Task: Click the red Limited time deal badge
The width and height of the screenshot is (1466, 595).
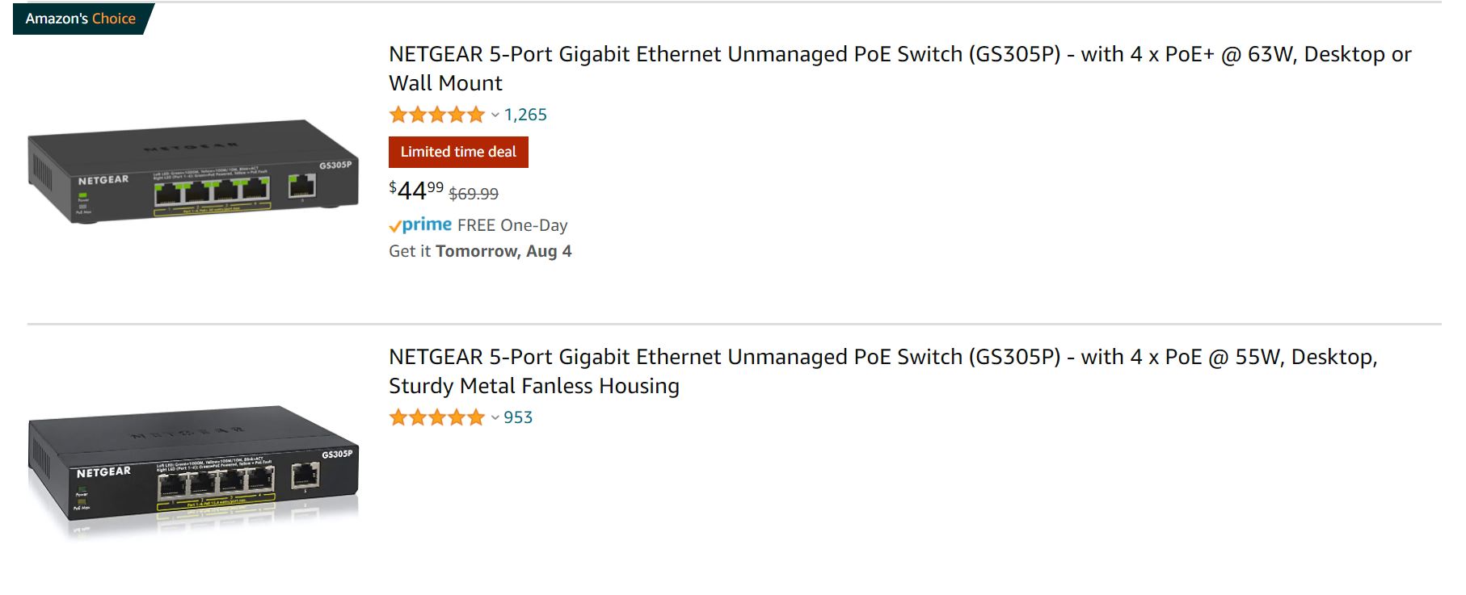Action: [x=458, y=152]
